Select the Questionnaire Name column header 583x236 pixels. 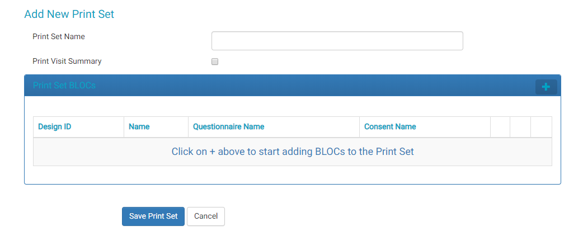(x=228, y=127)
